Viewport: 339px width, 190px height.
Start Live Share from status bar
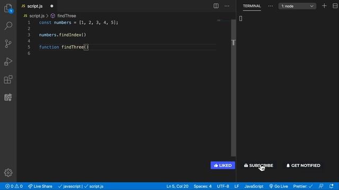tap(40, 186)
